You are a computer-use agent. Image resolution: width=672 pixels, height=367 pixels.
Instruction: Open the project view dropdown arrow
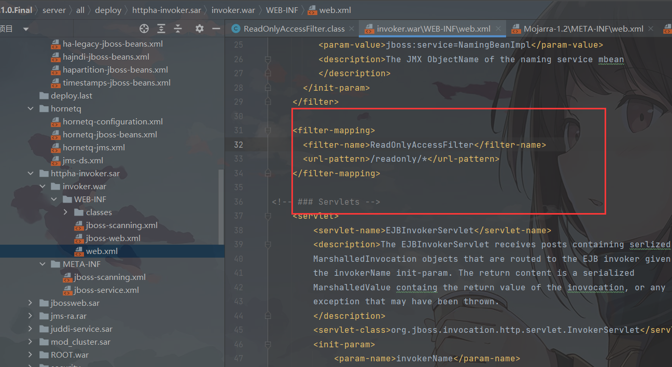click(26, 29)
